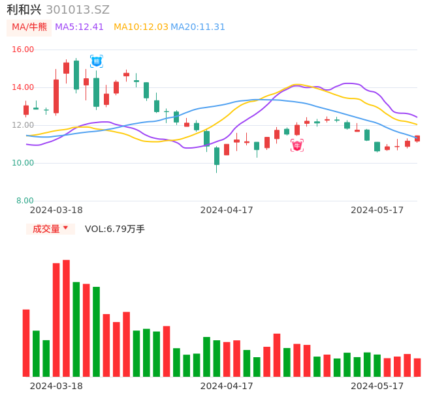Click the 成交量 volume label
The width and height of the screenshot is (448, 395).
(x=46, y=229)
